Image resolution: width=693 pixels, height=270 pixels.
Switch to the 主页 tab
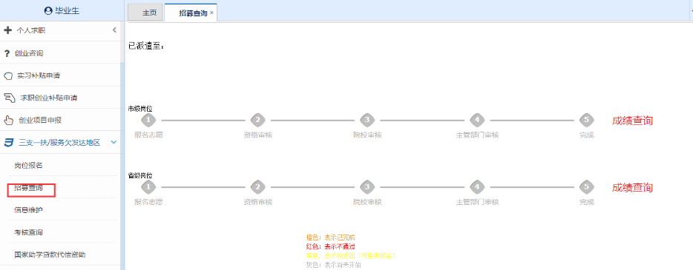tap(149, 13)
